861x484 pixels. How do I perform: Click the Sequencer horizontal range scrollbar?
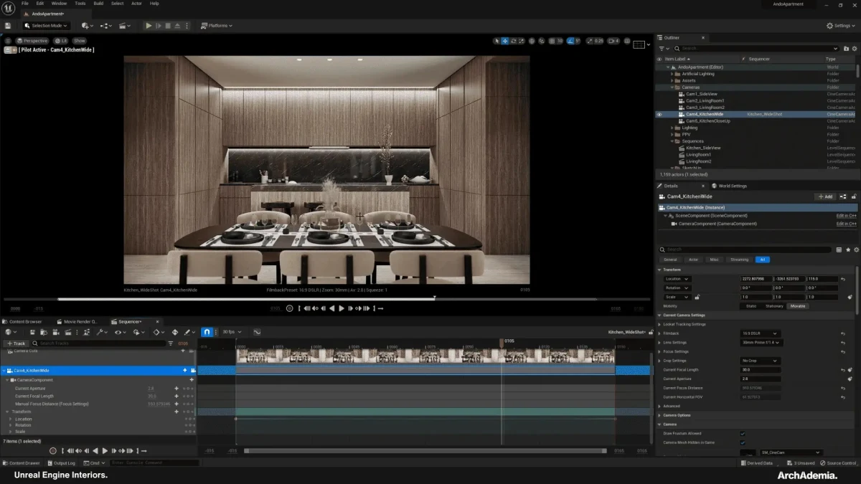pos(425,451)
